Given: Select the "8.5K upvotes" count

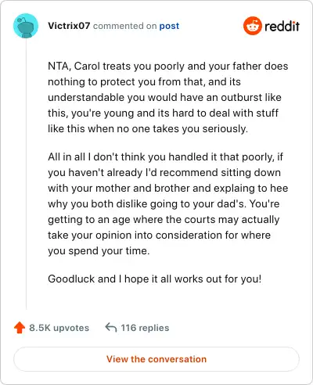Looking at the screenshot, I should point(59,328).
